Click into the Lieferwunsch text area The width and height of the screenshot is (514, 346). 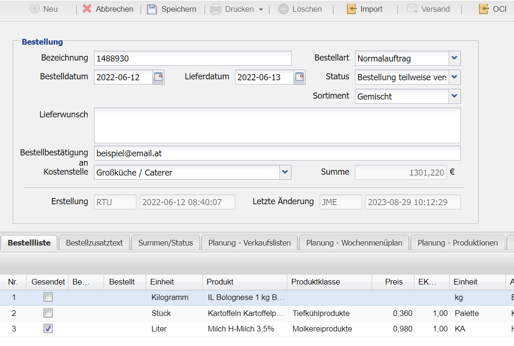277,125
